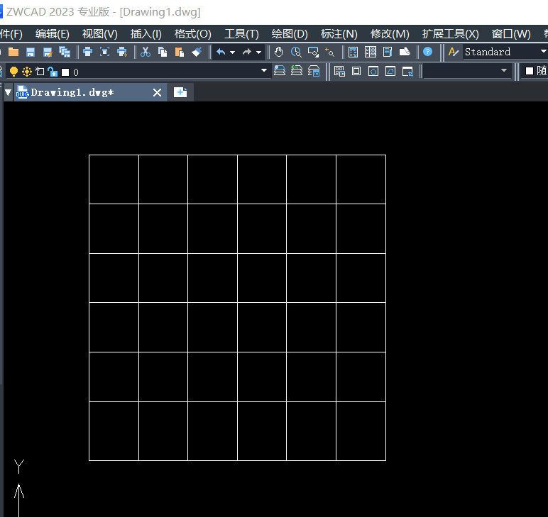Click the Layer Previous icon
This screenshot has height=517, width=548.
tap(297, 71)
